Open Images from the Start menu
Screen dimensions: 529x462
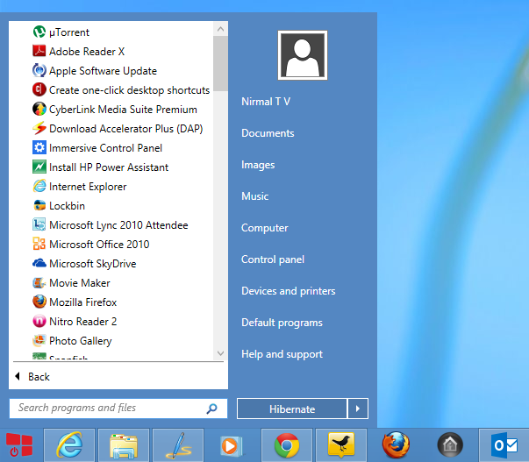(x=258, y=165)
